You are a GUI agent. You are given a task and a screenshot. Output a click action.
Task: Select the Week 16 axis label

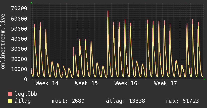(x=126, y=83)
